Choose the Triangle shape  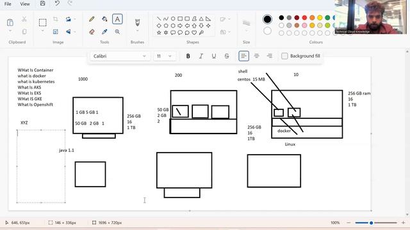pos(201,19)
